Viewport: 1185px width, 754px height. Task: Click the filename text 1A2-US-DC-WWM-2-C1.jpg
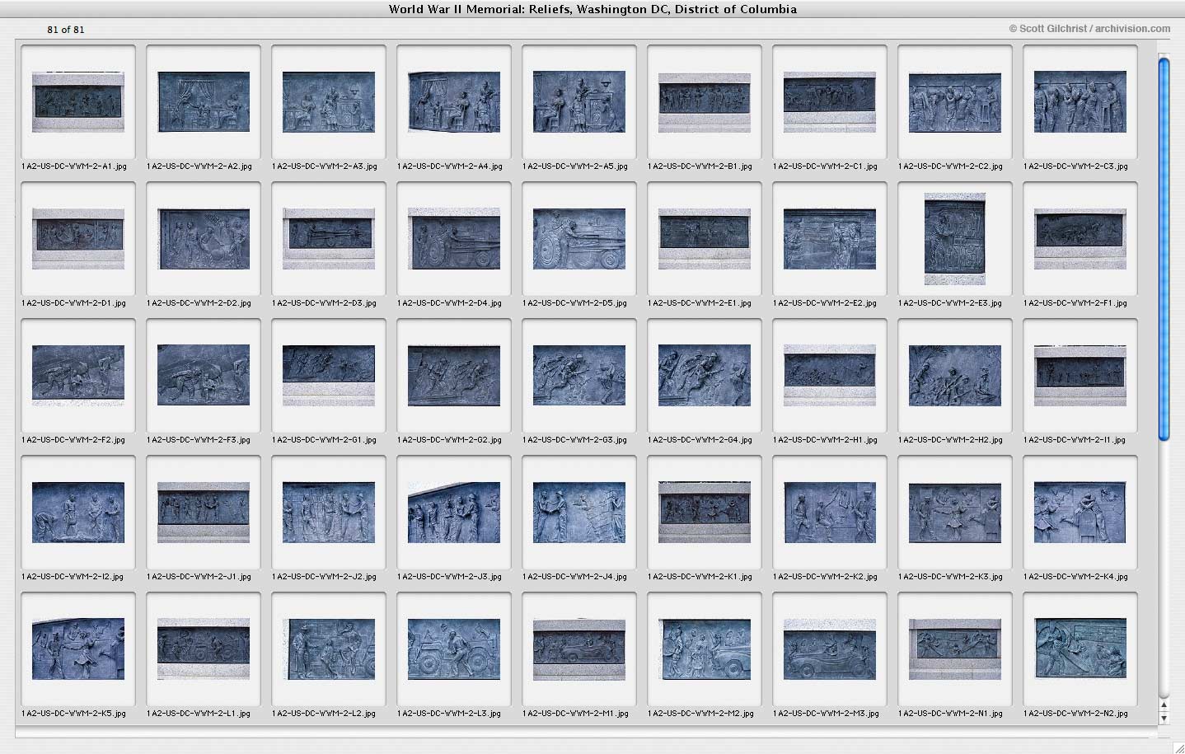pos(825,166)
